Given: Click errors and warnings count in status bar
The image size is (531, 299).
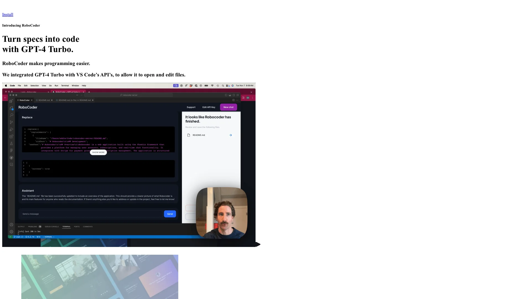Looking at the screenshot, I should pyautogui.click(x=30, y=237).
